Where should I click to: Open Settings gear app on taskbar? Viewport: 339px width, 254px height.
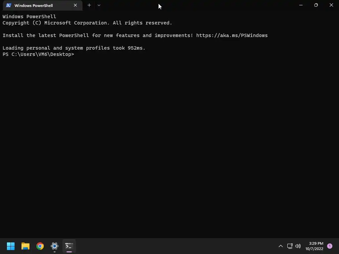55,246
